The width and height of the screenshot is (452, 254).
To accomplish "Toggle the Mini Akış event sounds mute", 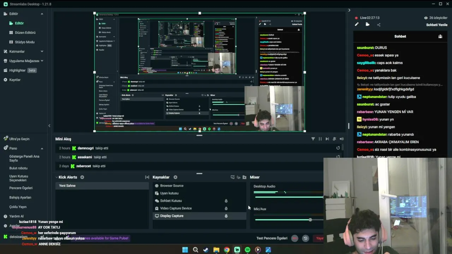I will (334, 139).
